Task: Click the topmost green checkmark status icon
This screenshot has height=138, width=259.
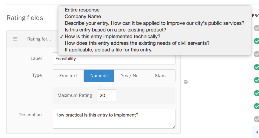Action: pyautogui.click(x=257, y=41)
